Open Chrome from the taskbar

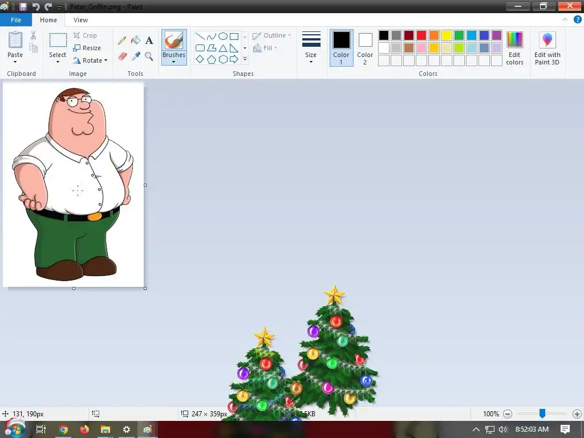tap(63, 430)
